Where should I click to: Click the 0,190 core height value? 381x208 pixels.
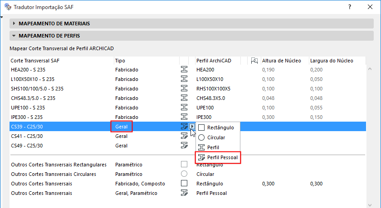click(268, 70)
